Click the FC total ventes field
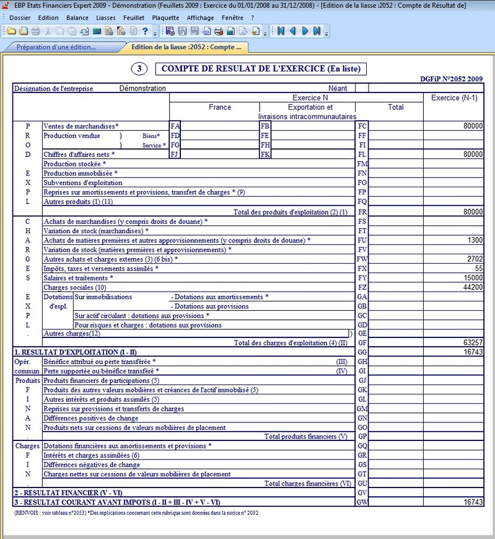495x539 pixels. click(396, 126)
